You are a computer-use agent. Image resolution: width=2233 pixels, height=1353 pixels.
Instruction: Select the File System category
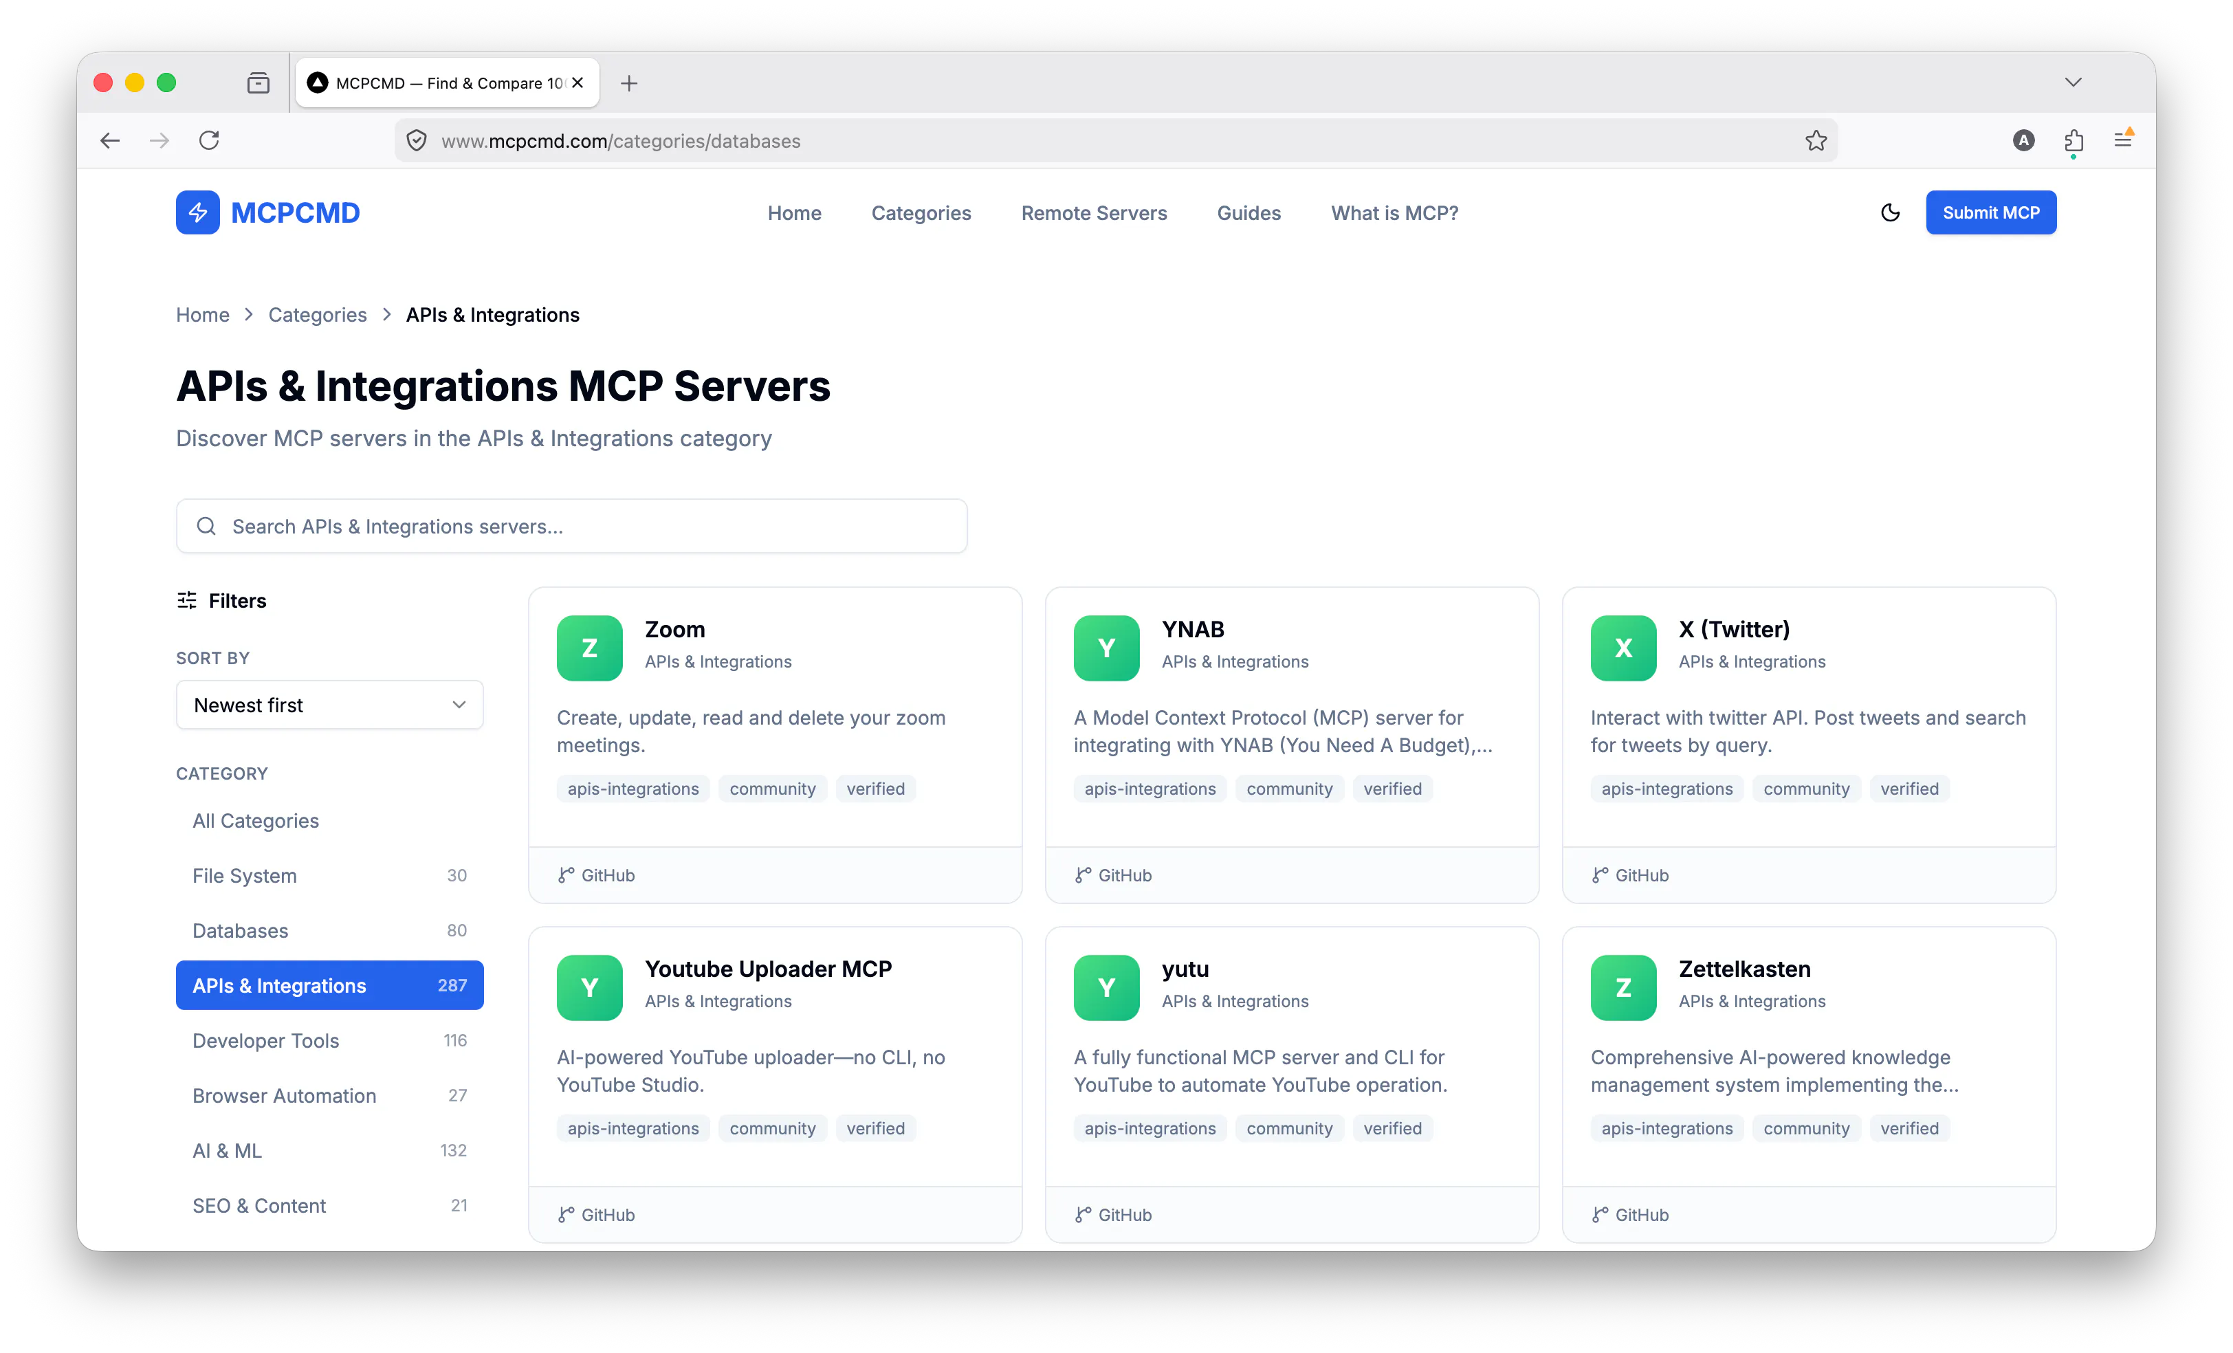pyautogui.click(x=330, y=875)
